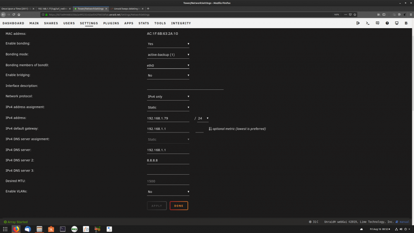Screen dimensions: 414x233
Task: Open Enable bonding dropdown
Action: 168,44
